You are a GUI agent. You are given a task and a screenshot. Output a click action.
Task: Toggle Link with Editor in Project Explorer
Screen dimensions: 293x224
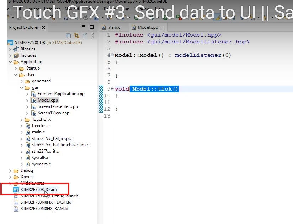click(x=76, y=35)
